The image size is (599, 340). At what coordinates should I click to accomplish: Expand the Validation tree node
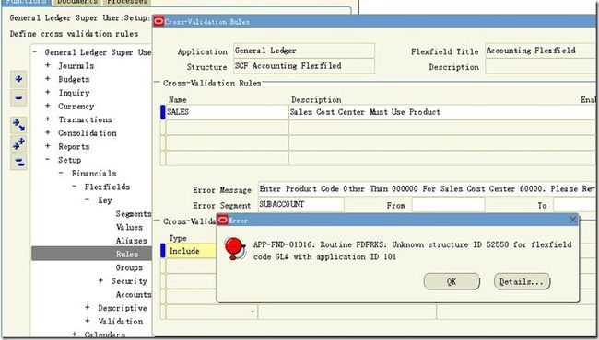[88, 321]
